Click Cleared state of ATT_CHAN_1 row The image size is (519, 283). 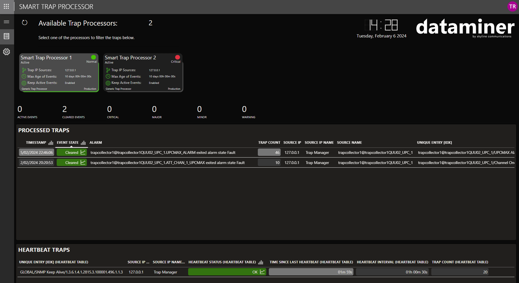(72, 162)
